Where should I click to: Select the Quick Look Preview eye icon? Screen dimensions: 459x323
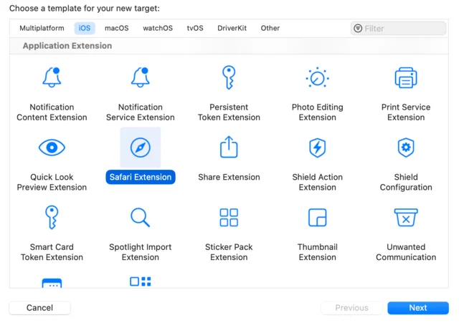coord(52,148)
